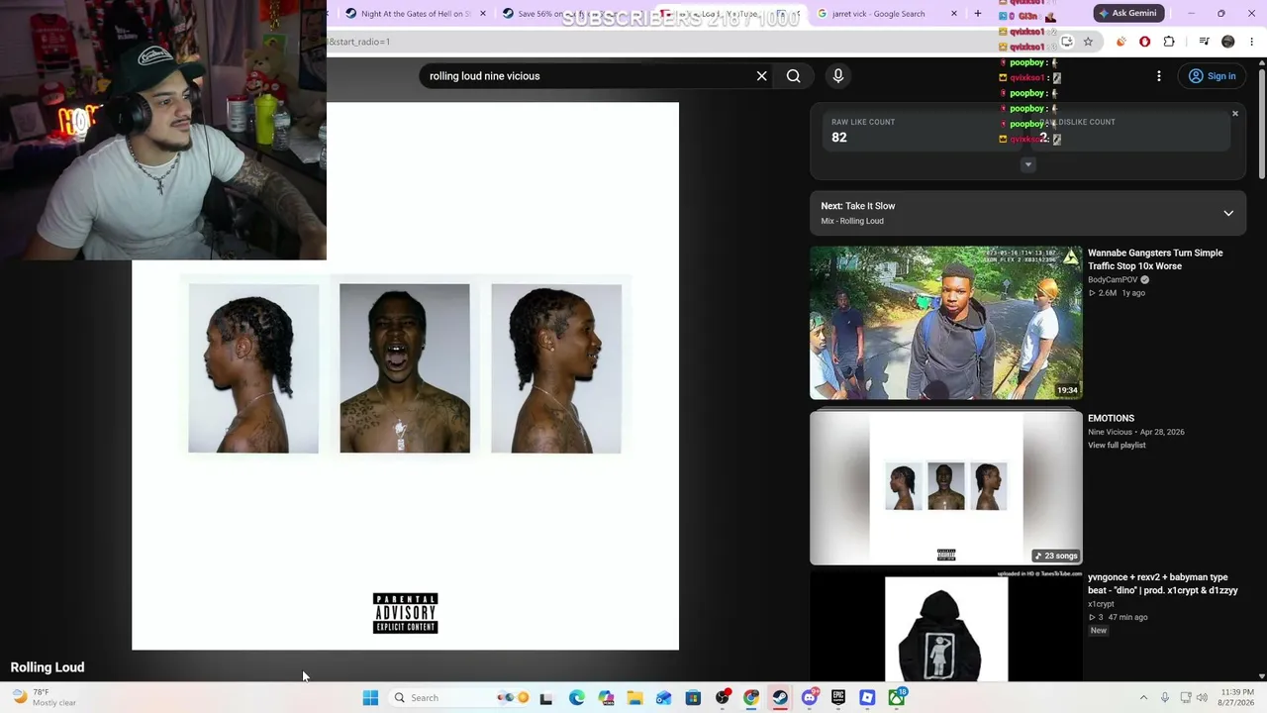This screenshot has width=1267, height=713.
Task: Launch Microsoft Edge from the taskbar
Action: (577, 698)
